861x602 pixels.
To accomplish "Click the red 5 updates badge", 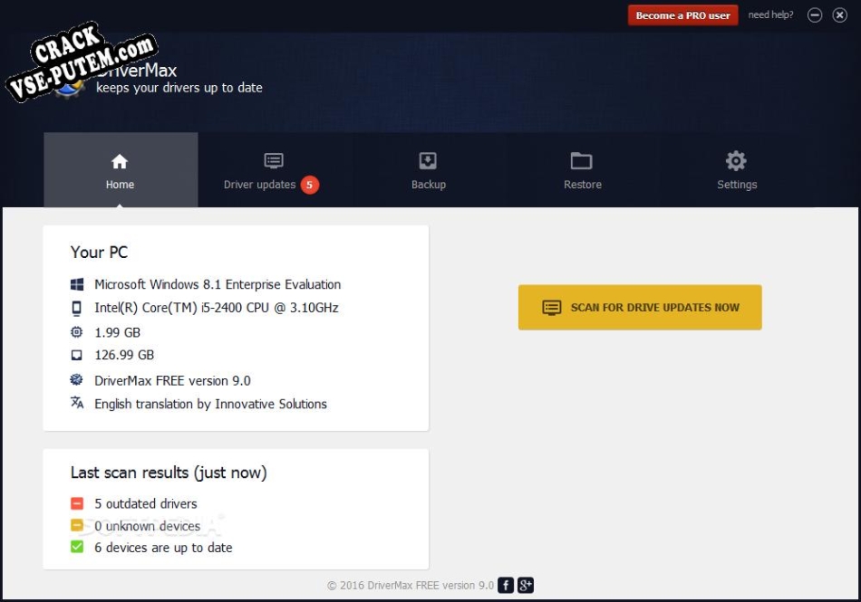I will coord(310,185).
